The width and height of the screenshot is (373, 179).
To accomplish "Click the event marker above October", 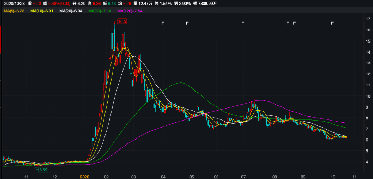I will [x=332, y=23].
